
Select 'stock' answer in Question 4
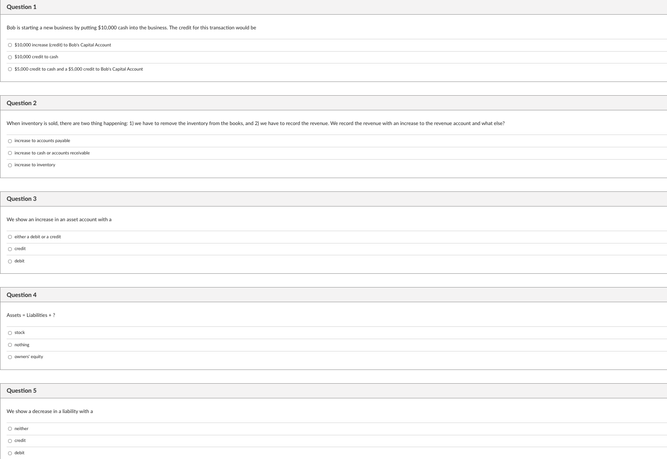pyautogui.click(x=10, y=333)
